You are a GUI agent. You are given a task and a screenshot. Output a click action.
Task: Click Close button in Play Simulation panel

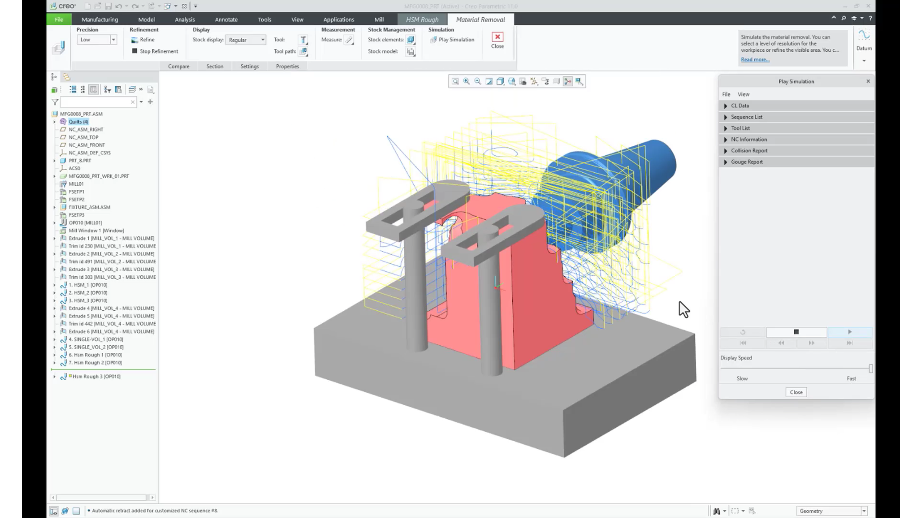796,392
